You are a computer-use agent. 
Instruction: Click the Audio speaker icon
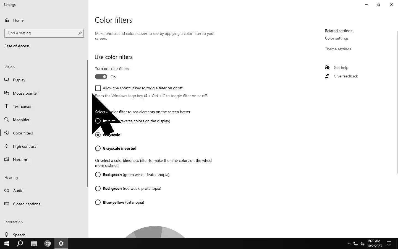[x=7, y=190]
